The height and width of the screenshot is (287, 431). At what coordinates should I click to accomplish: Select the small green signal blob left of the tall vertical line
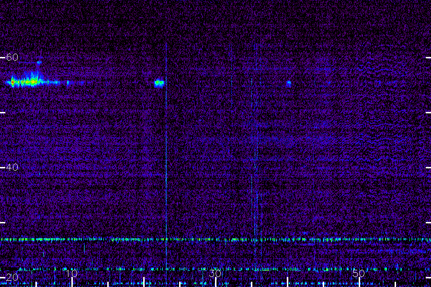159,83
